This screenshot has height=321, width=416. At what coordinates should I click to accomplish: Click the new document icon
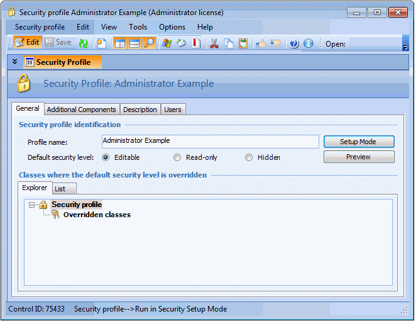(x=101, y=43)
